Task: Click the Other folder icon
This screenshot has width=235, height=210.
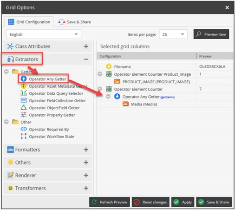Action: 15,122
